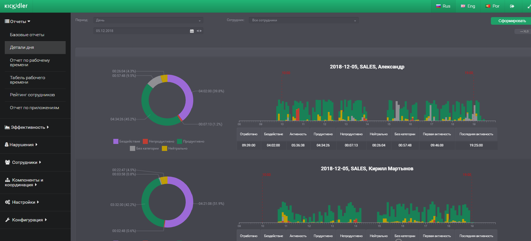Toggle Продуктивно legend in Александр chart
The image size is (531, 241).
point(191,141)
